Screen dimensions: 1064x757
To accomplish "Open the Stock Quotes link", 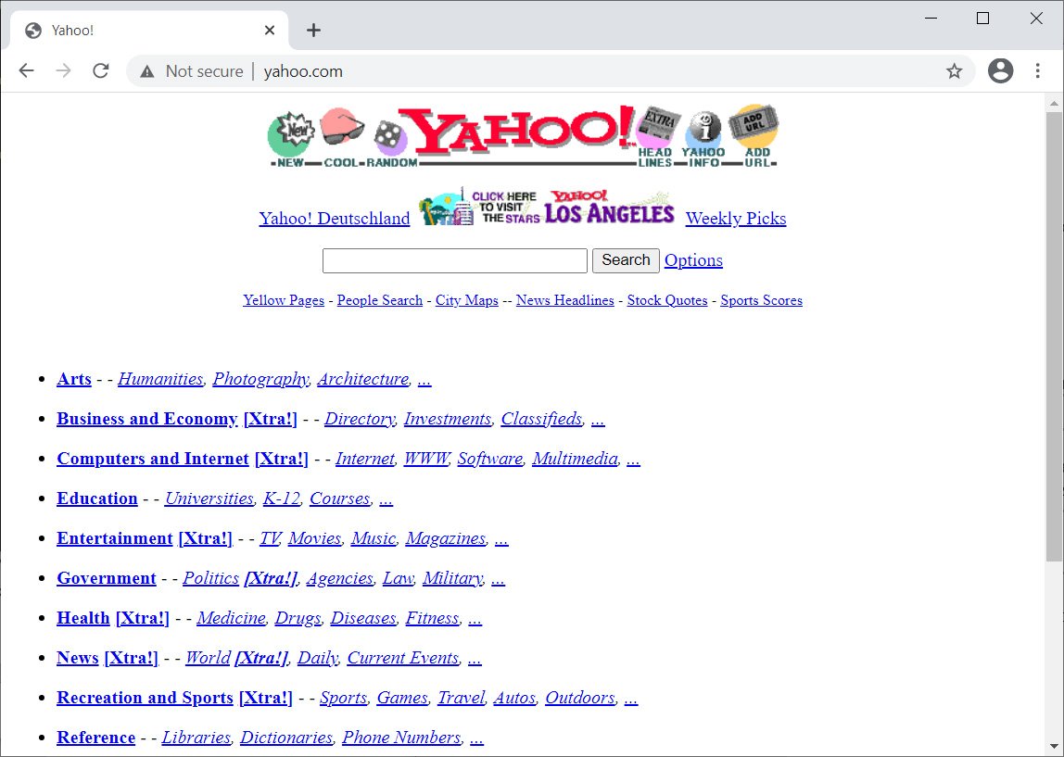I will coord(667,300).
